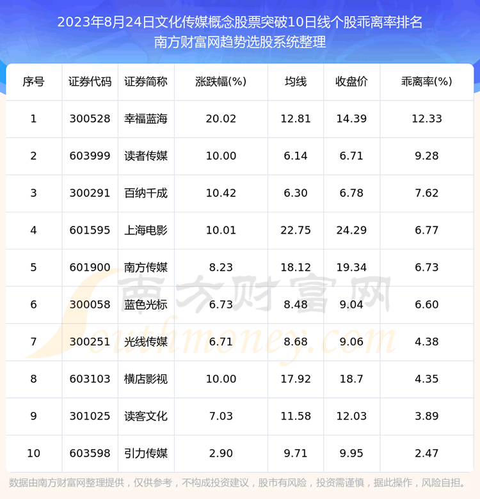Select stock code 603999

[x=90, y=156]
